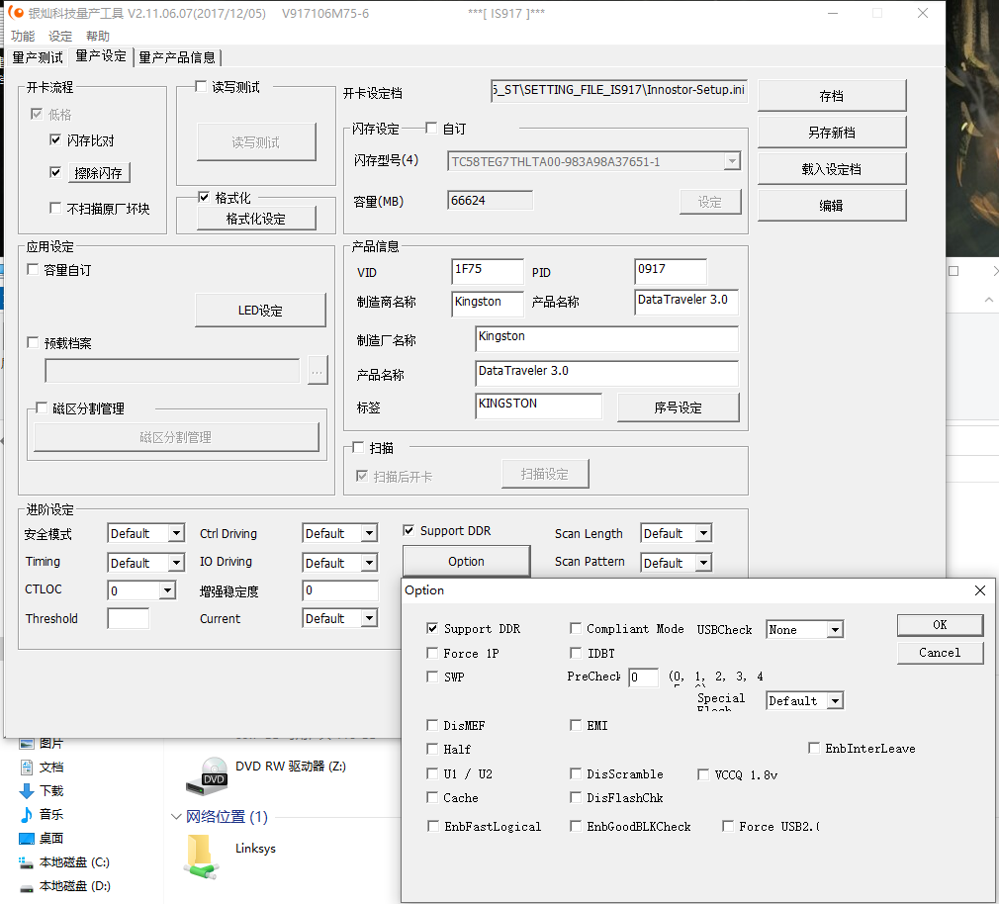999x904 pixels.
Task: Enable 磁区分割管理 checkbox
Action: pyautogui.click(x=42, y=407)
